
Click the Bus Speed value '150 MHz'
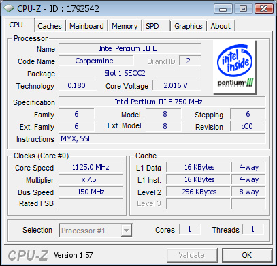pyautogui.click(x=91, y=192)
